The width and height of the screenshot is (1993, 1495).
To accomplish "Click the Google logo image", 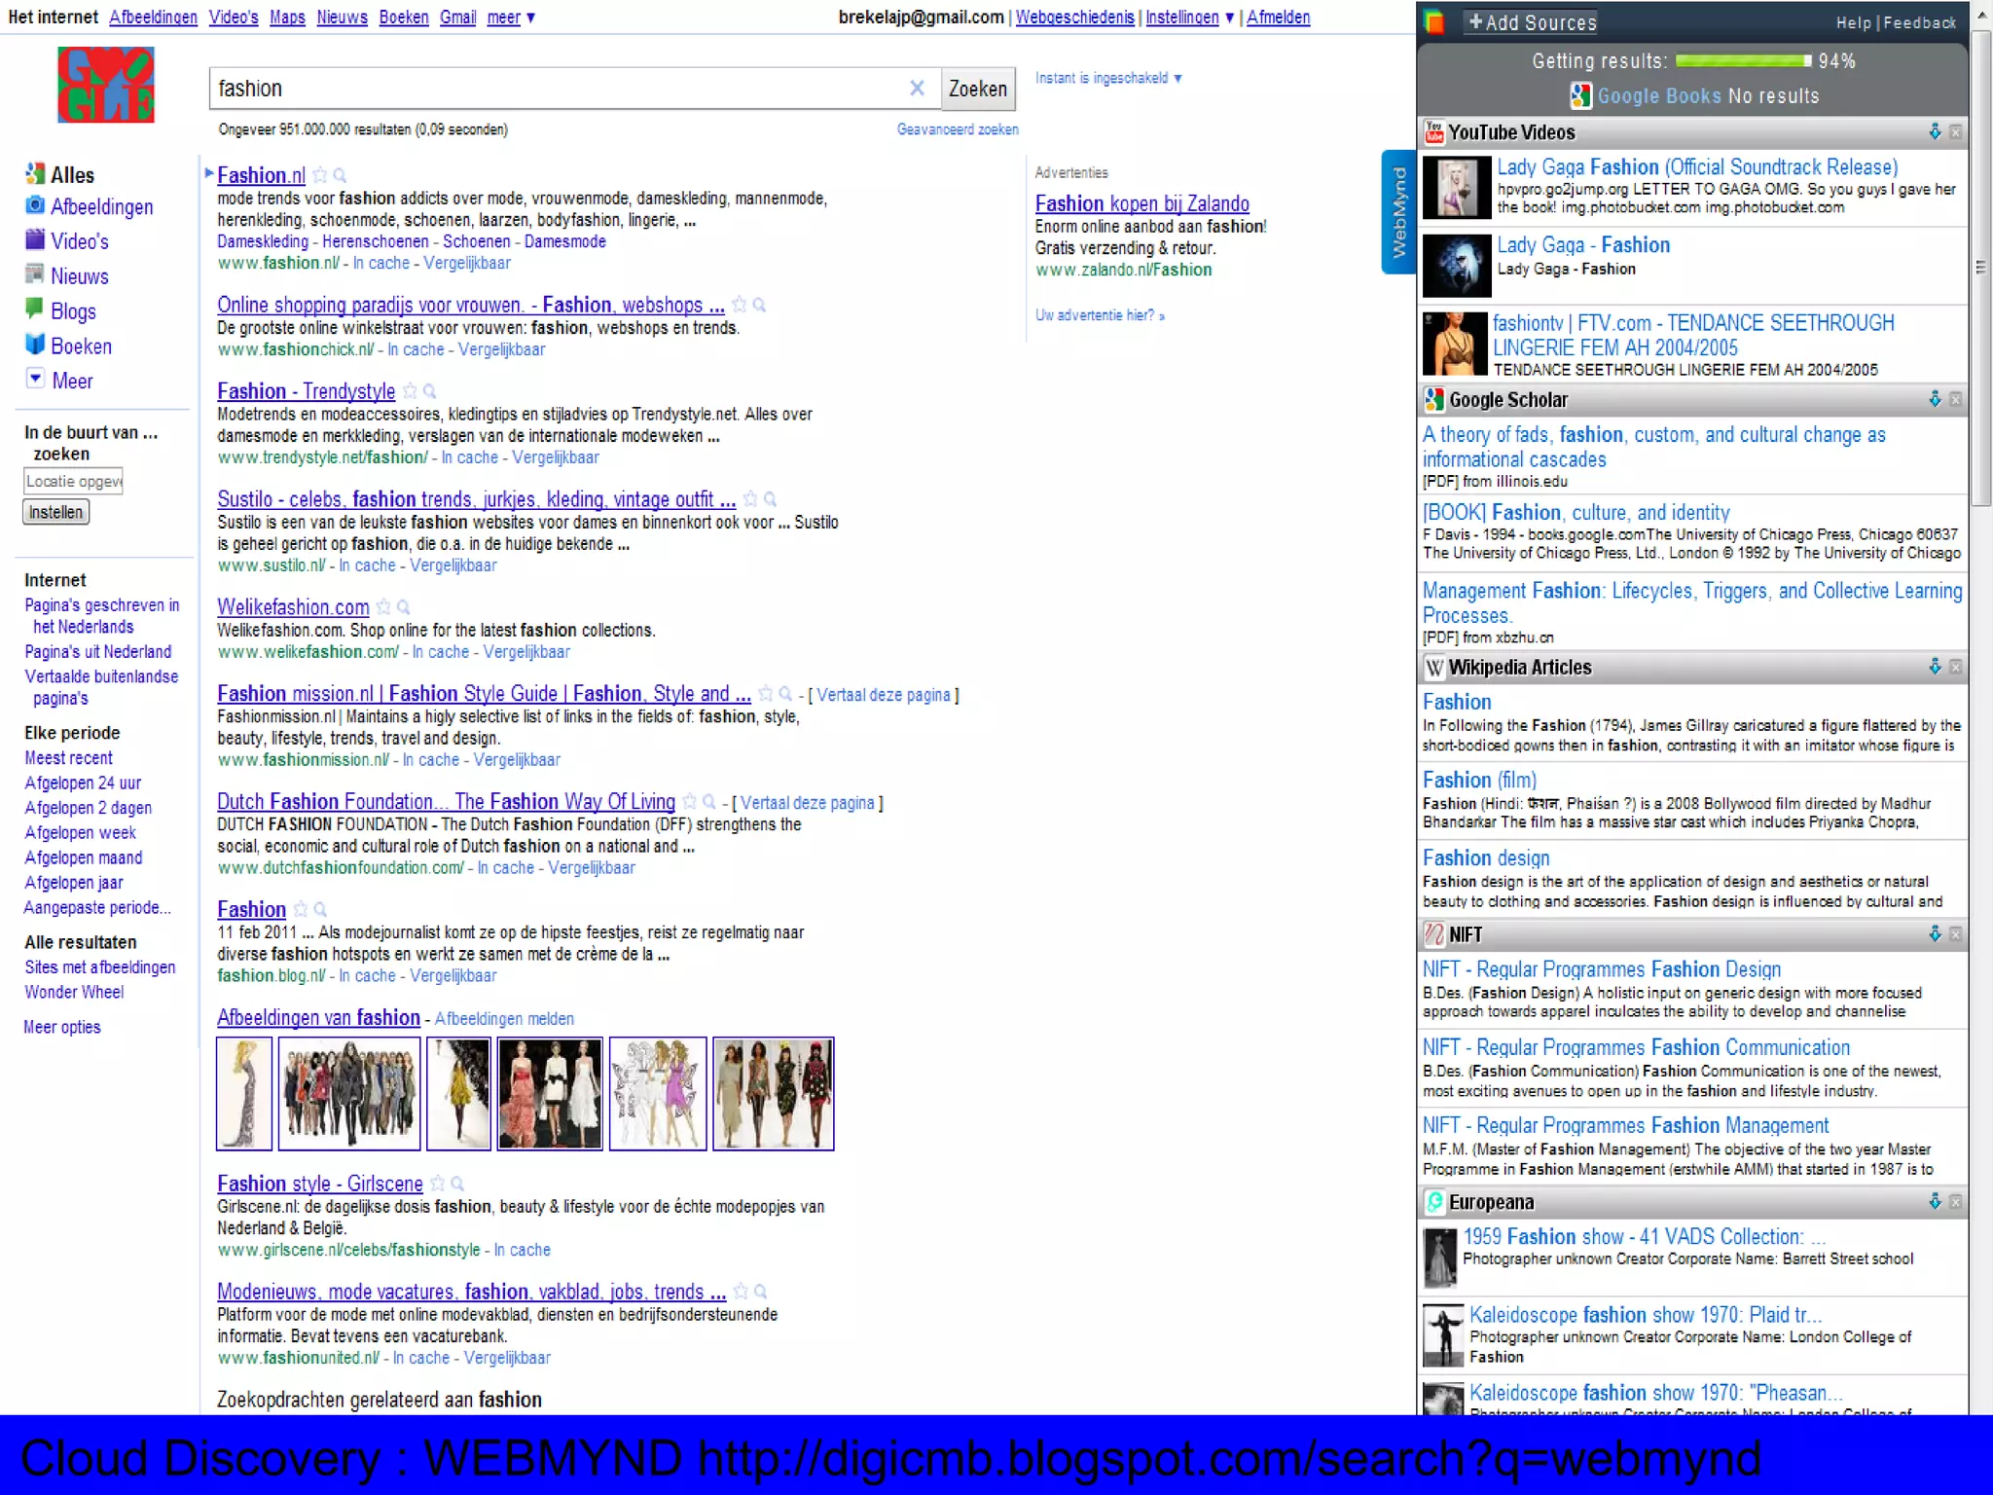I will (106, 85).
